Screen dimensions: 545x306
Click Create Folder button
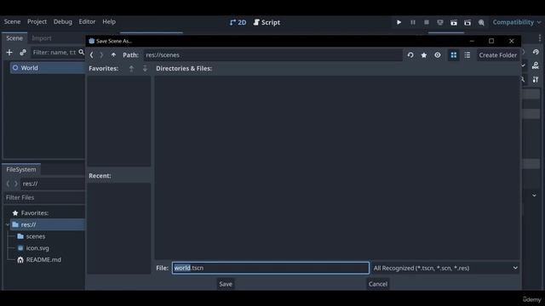[x=497, y=55]
